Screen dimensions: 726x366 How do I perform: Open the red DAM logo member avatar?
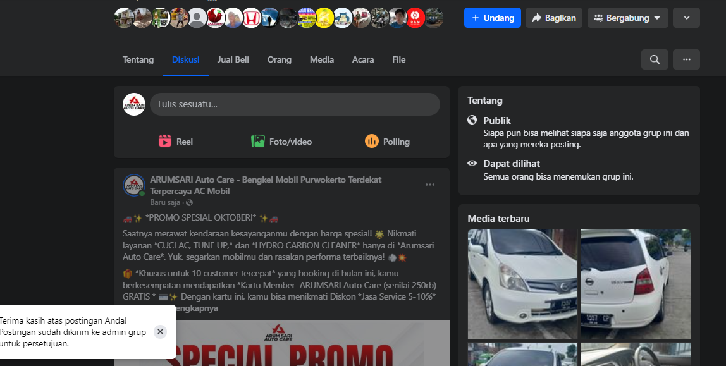415,18
